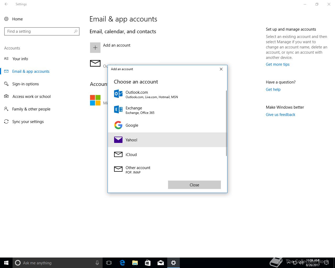Click the dialog's vertical scrollbar
The image size is (335, 268).
click(226, 123)
